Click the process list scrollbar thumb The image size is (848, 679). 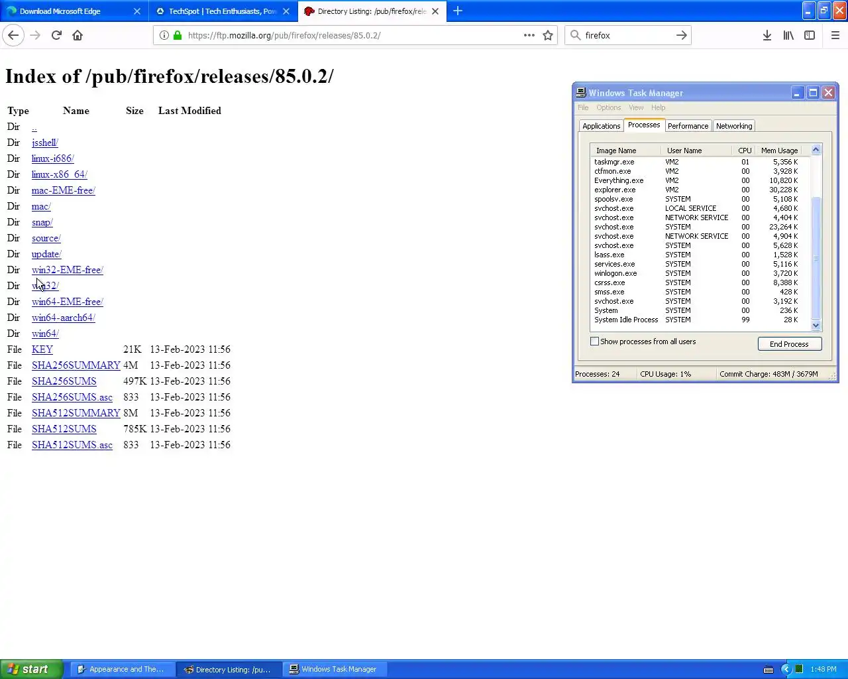(x=816, y=259)
